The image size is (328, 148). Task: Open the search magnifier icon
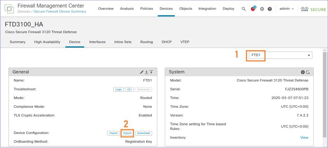244,9
